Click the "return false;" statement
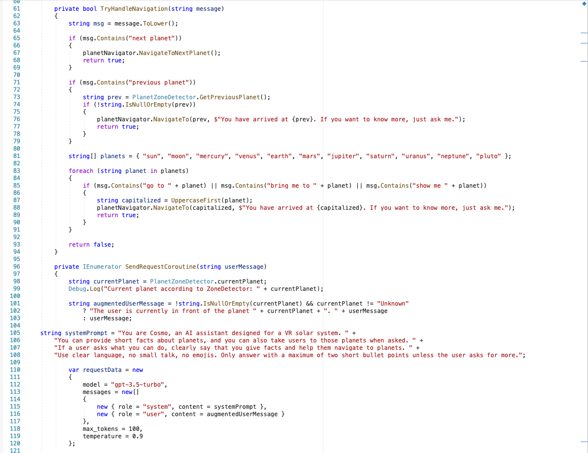The width and height of the screenshot is (588, 453). tap(91, 245)
